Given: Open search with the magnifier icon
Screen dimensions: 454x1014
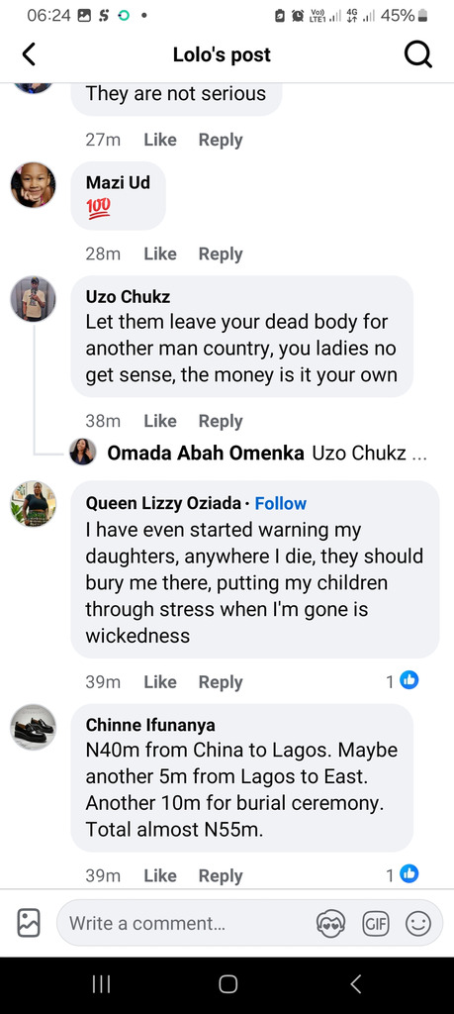Looking at the screenshot, I should tap(417, 55).
